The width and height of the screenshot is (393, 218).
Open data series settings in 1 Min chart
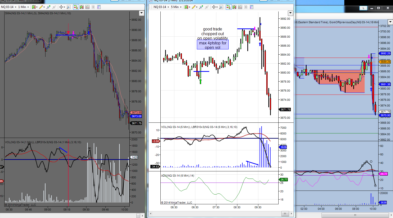82,7
